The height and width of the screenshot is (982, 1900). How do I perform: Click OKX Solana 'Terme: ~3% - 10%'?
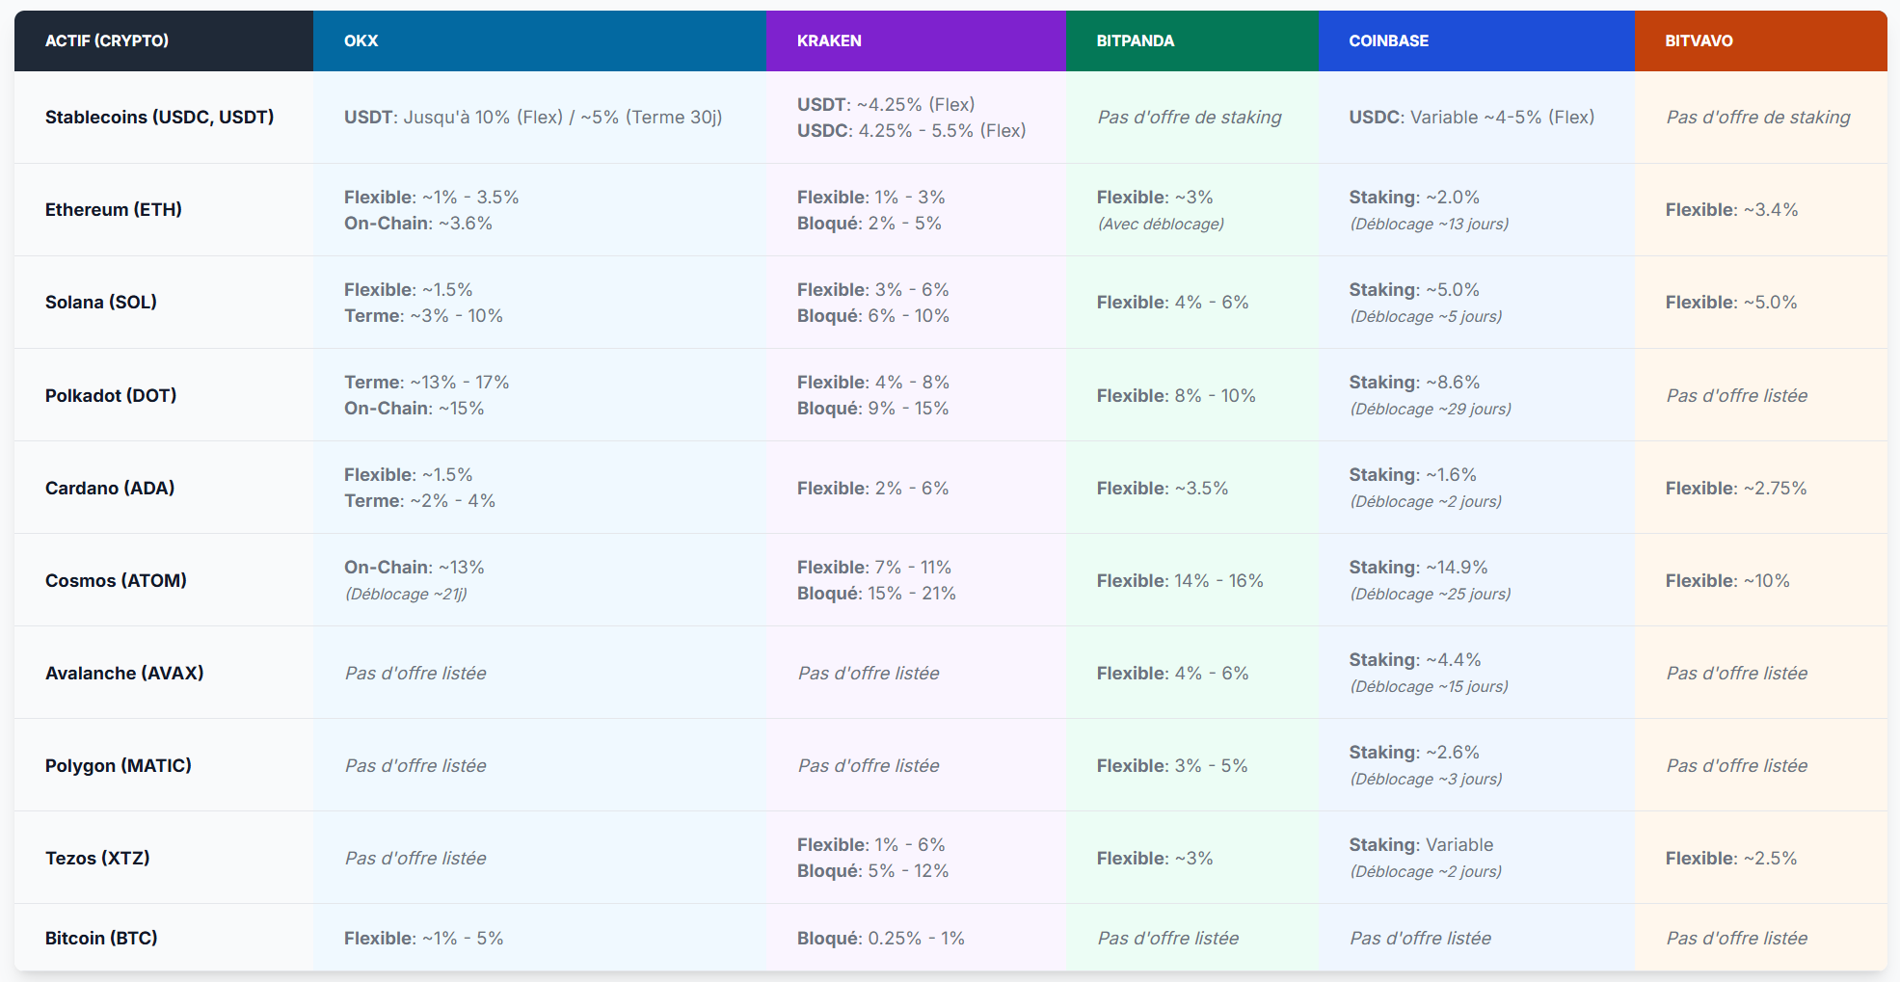tap(423, 316)
